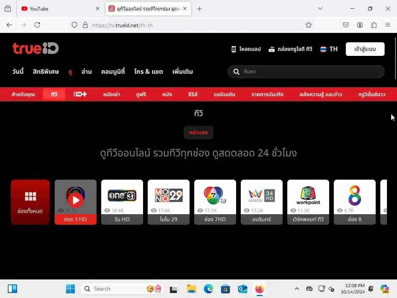The width and height of the screenshot is (397, 298).
Task: Click the TrueID logo
Action: (x=35, y=48)
